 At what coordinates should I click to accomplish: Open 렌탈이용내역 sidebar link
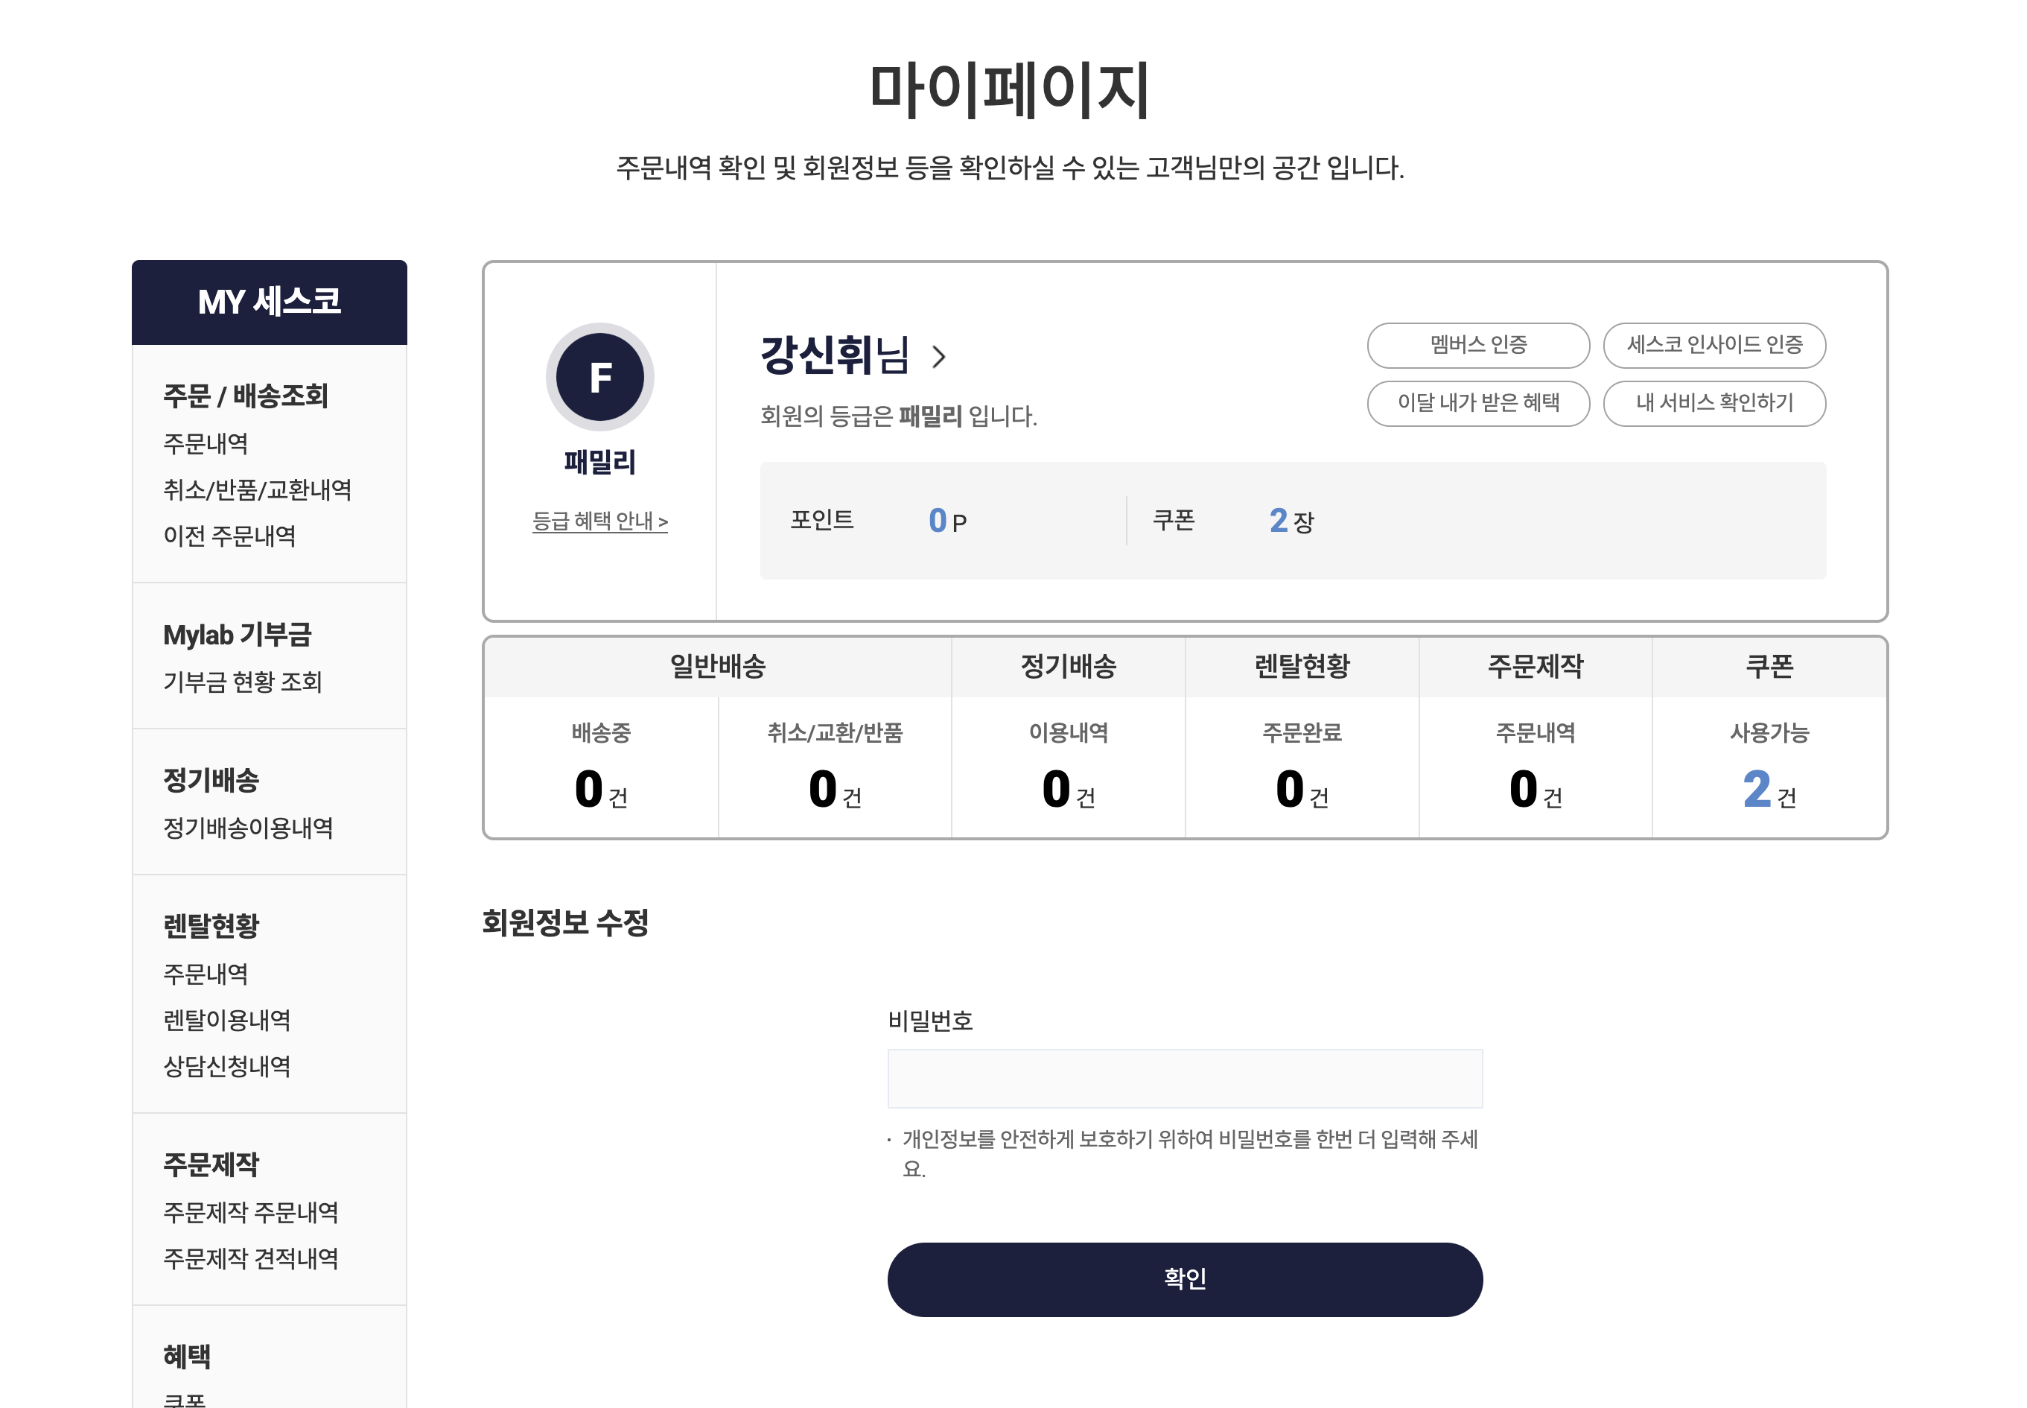(x=226, y=1020)
